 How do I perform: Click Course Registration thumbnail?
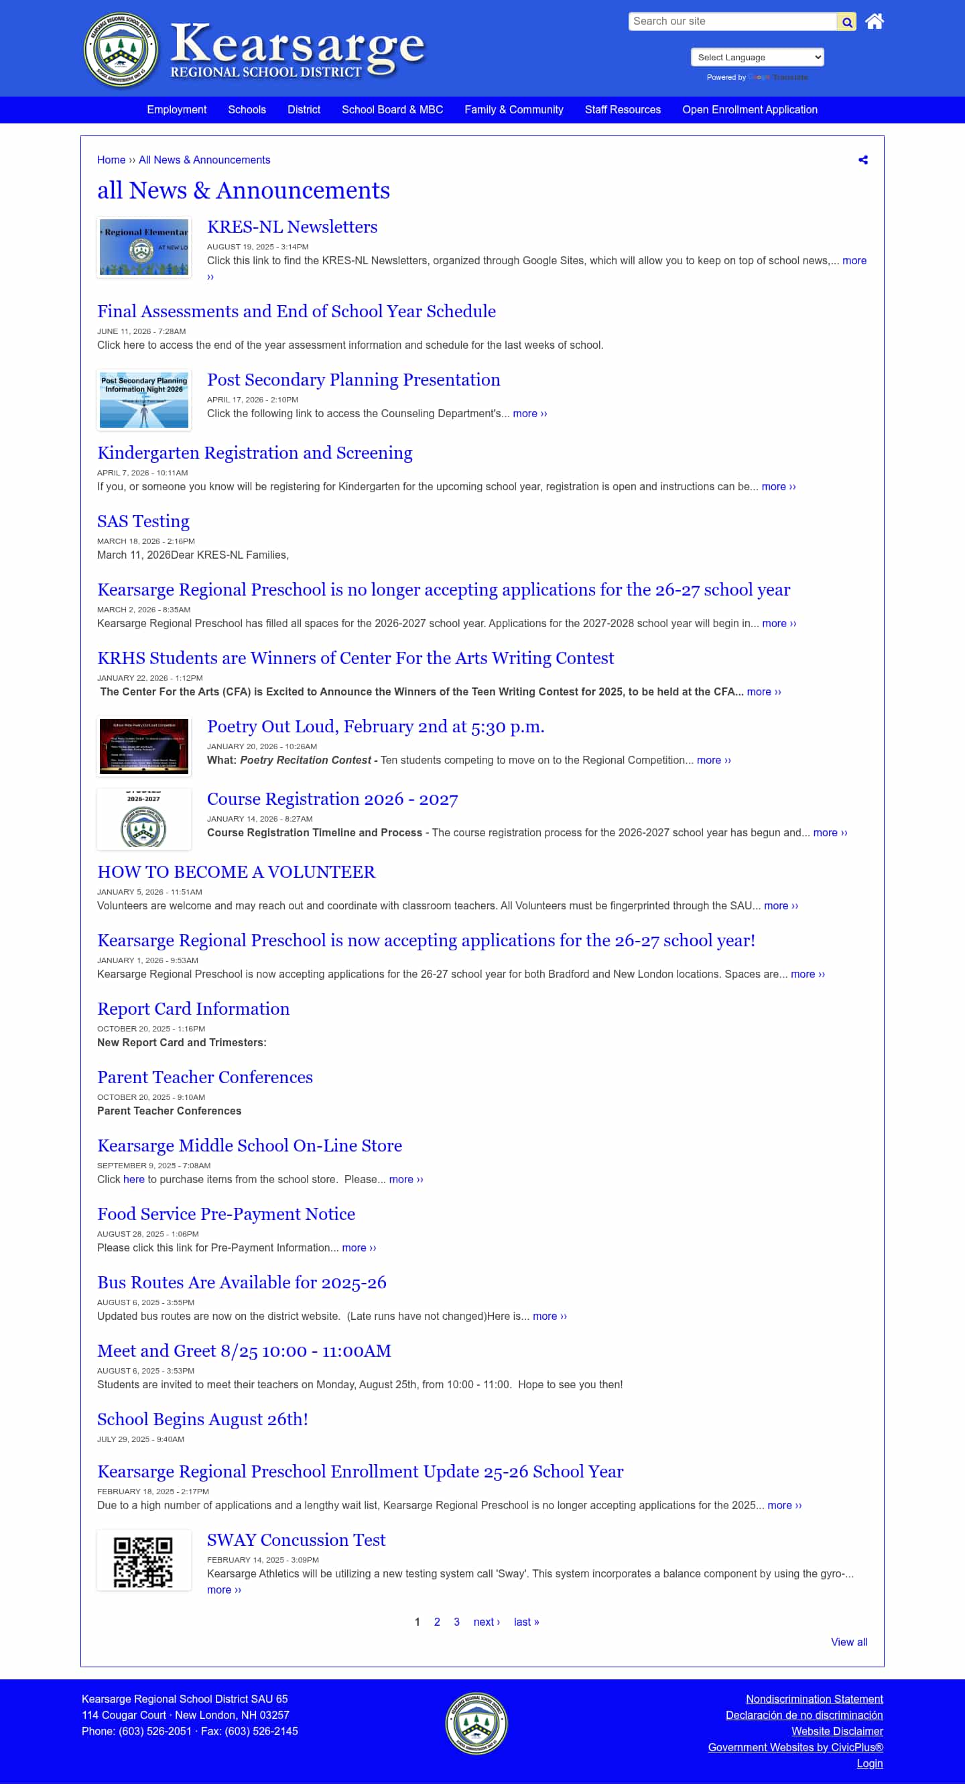coord(144,819)
